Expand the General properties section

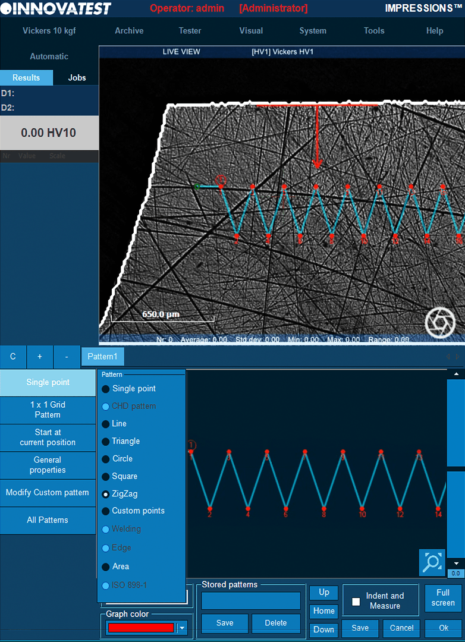point(48,465)
